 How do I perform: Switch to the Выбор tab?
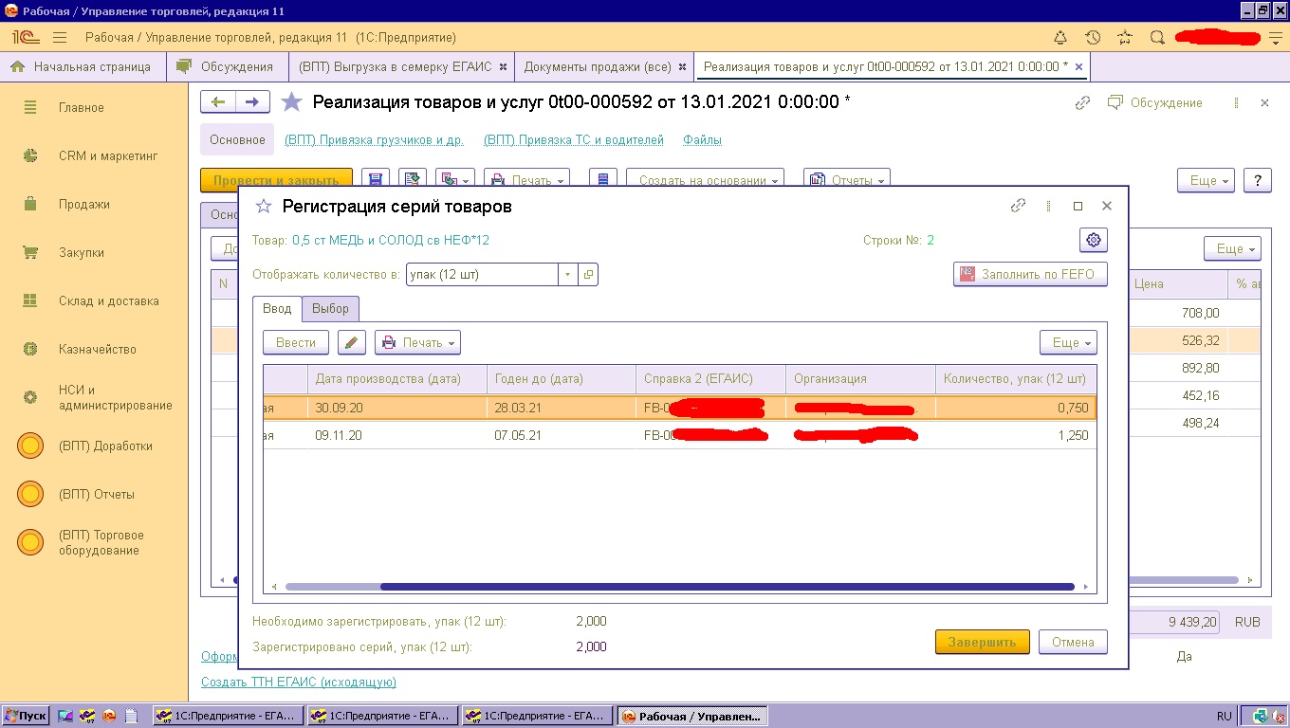[x=330, y=309]
